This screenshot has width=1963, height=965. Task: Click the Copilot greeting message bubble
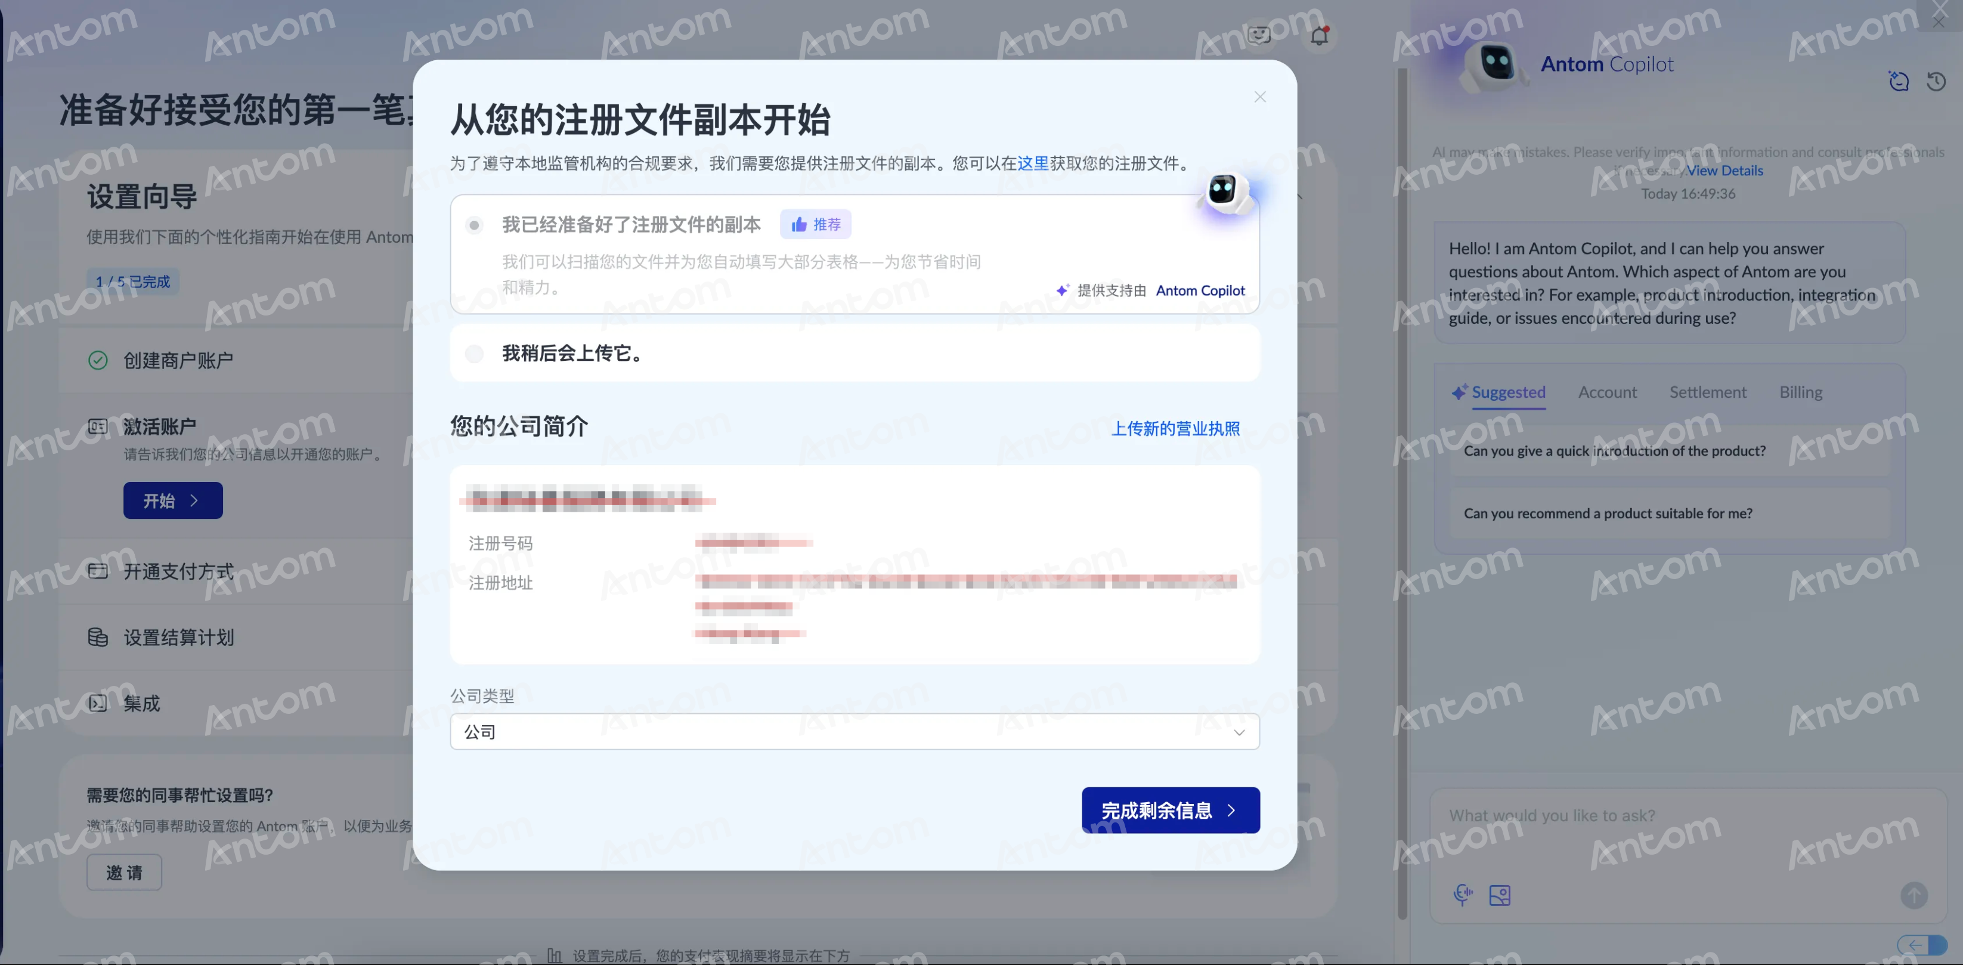point(1670,283)
